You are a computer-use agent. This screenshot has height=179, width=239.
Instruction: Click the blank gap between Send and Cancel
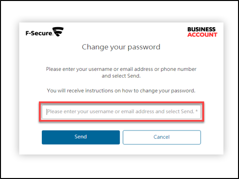[121, 137]
